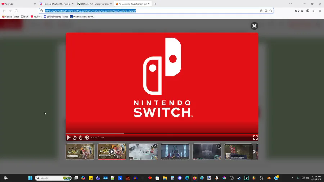Go forward to next page

click(10, 11)
